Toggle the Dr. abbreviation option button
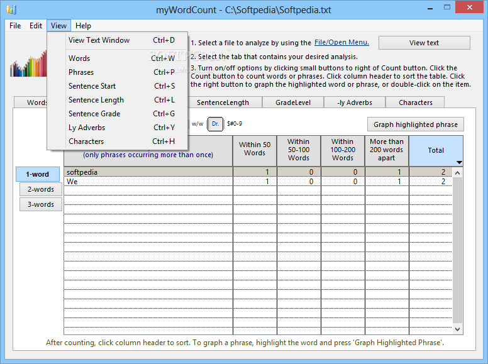Screen dimensions: 488x364 click(215, 124)
